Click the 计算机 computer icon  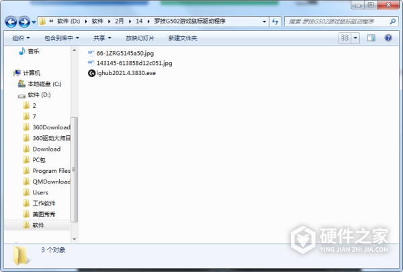17,73
